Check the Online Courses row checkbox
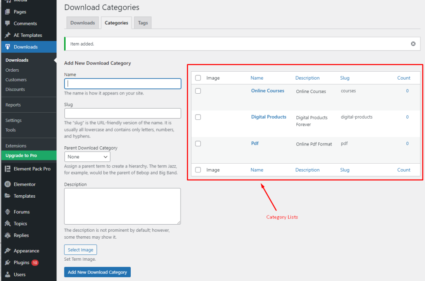This screenshot has height=281, width=425. (x=198, y=91)
